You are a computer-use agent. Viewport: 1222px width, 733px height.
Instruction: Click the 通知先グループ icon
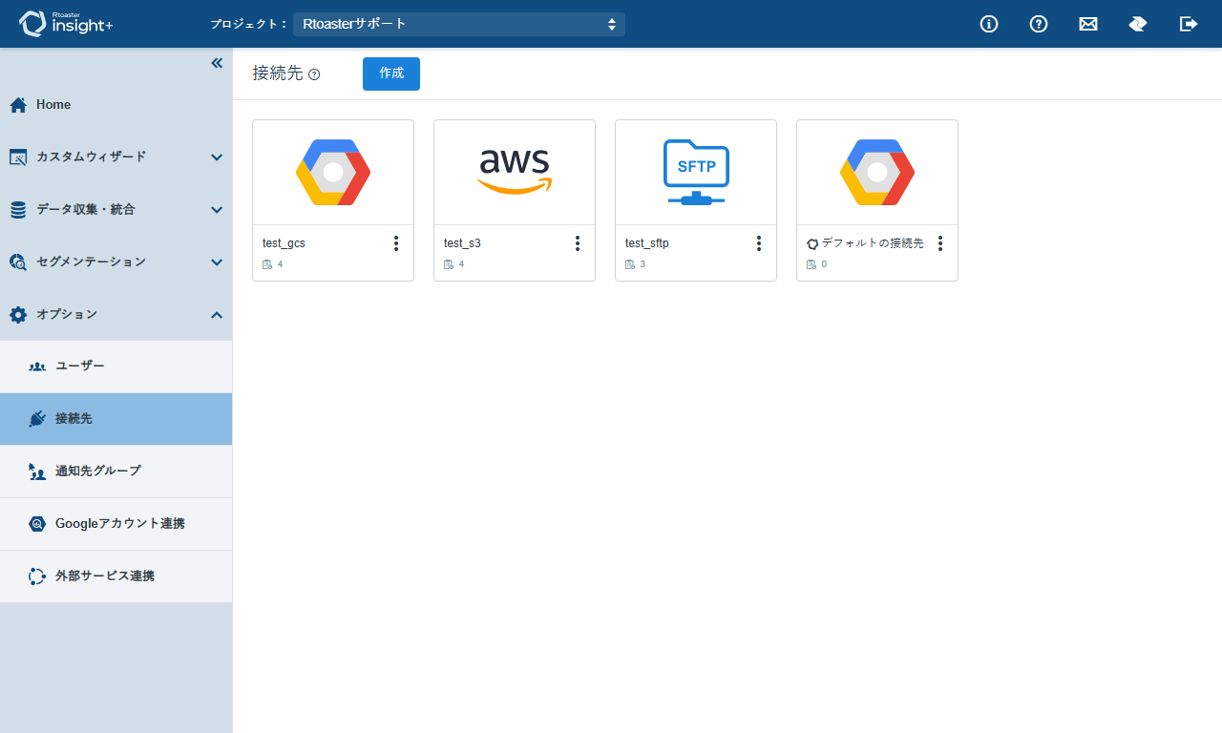coord(37,471)
